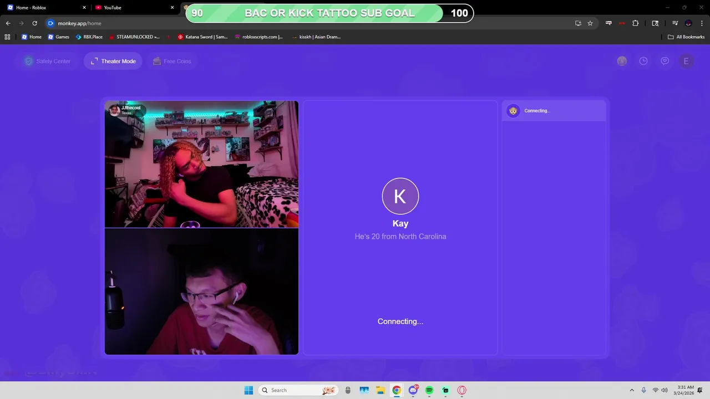710x399 pixels.
Task: Click JJthecool's small profile picture
Action: pos(114,110)
